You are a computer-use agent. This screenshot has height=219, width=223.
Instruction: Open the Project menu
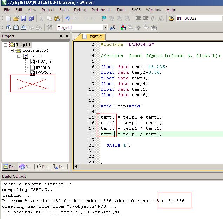pos(48,10)
